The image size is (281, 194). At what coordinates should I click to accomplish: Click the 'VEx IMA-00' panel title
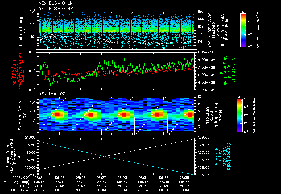[52, 94]
